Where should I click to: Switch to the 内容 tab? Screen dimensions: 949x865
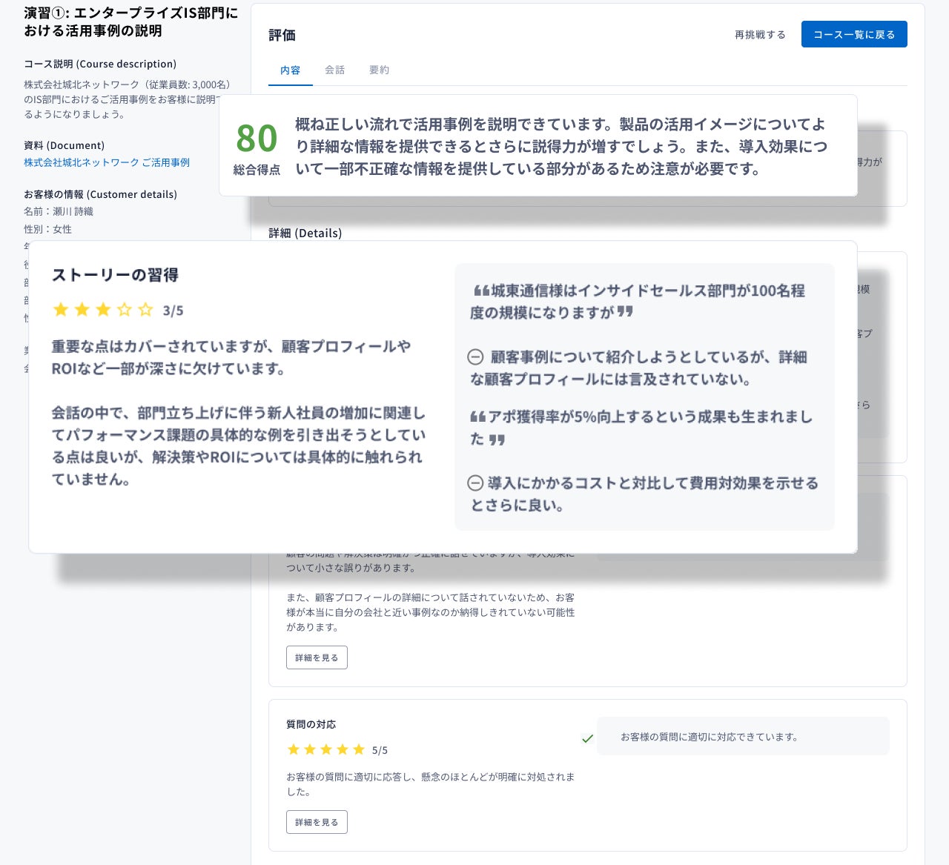coord(291,70)
